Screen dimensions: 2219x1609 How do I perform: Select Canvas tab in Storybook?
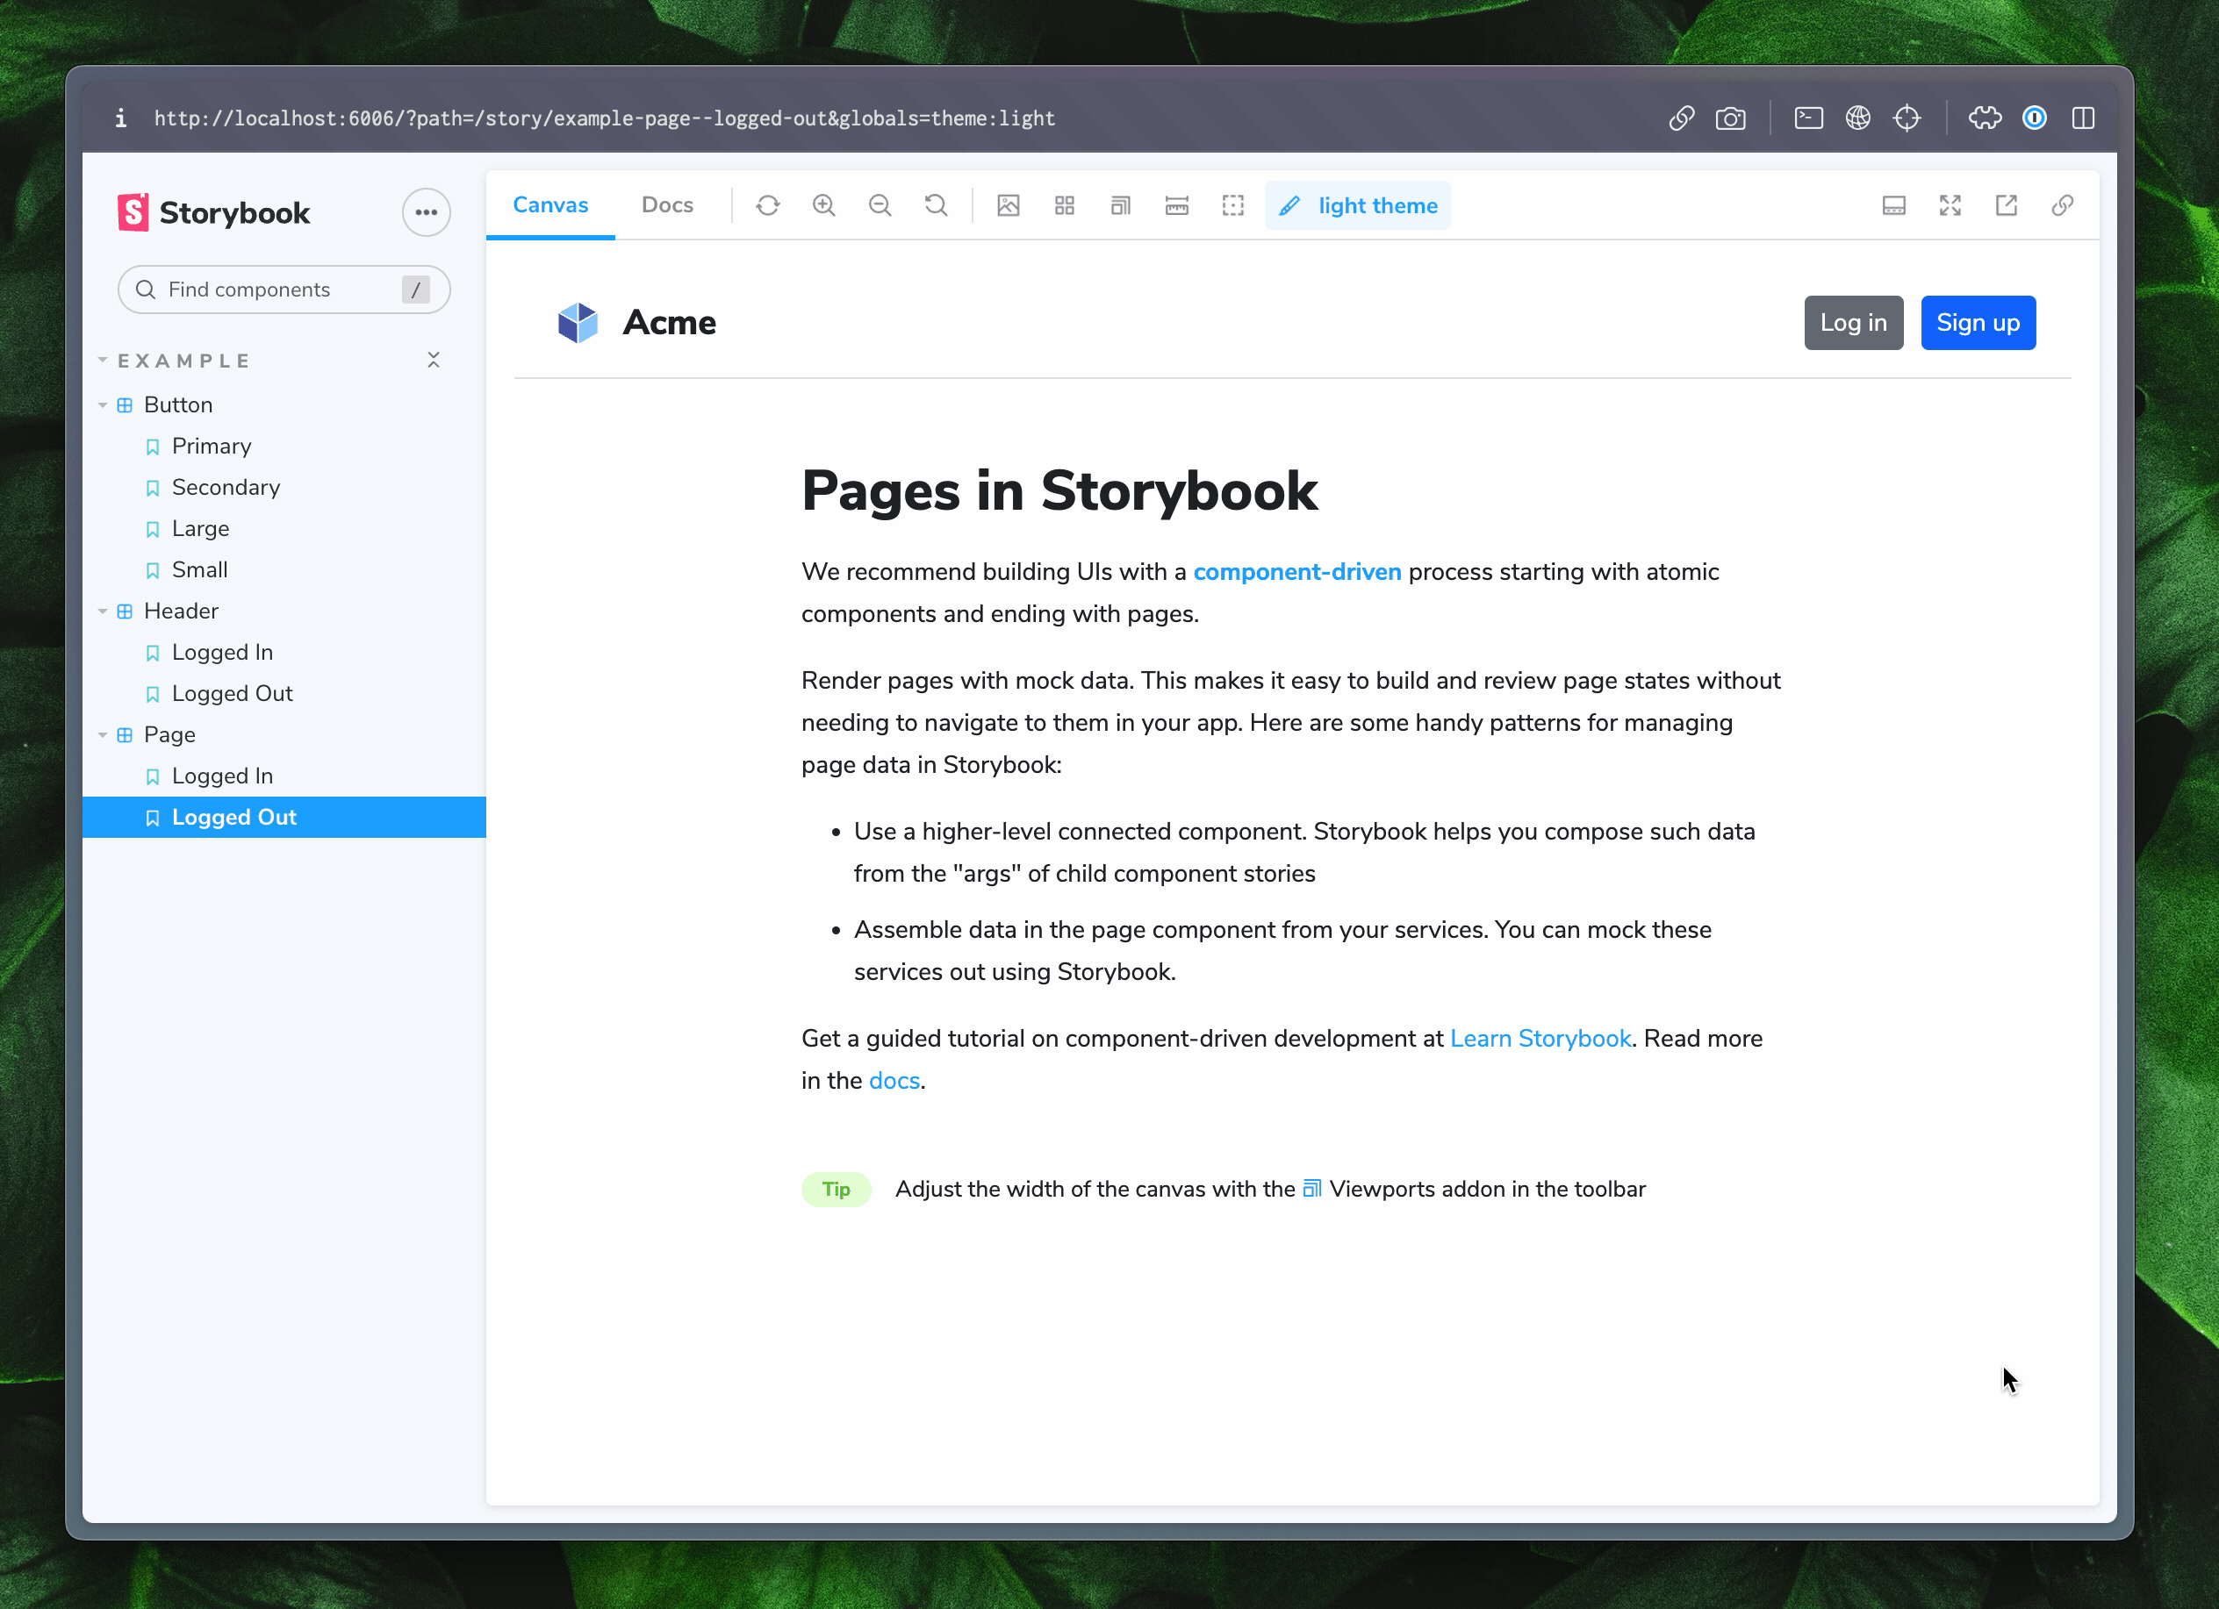pyautogui.click(x=551, y=205)
